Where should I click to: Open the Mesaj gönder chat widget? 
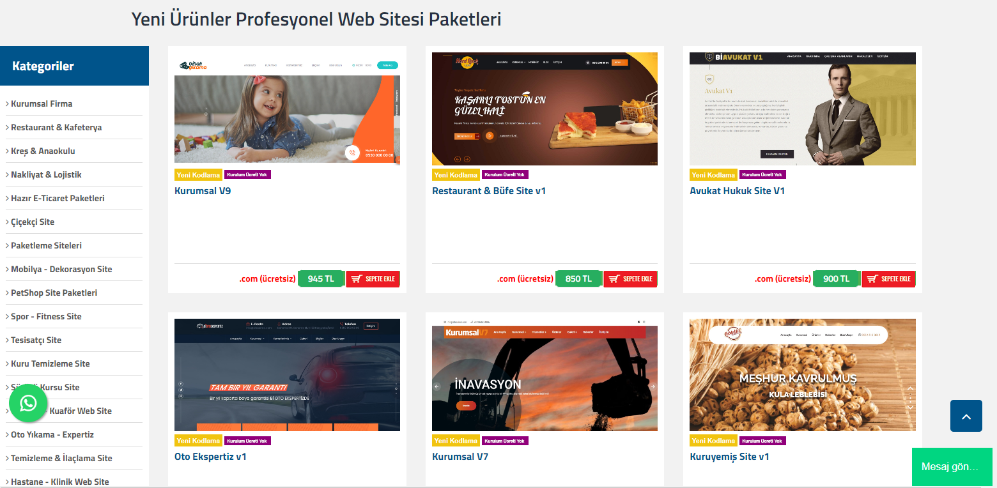point(952,467)
